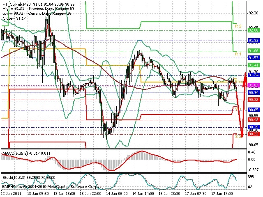The width and height of the screenshot is (263, 197).
Task: Select the 91.41 green price label
Action: [254, 65]
